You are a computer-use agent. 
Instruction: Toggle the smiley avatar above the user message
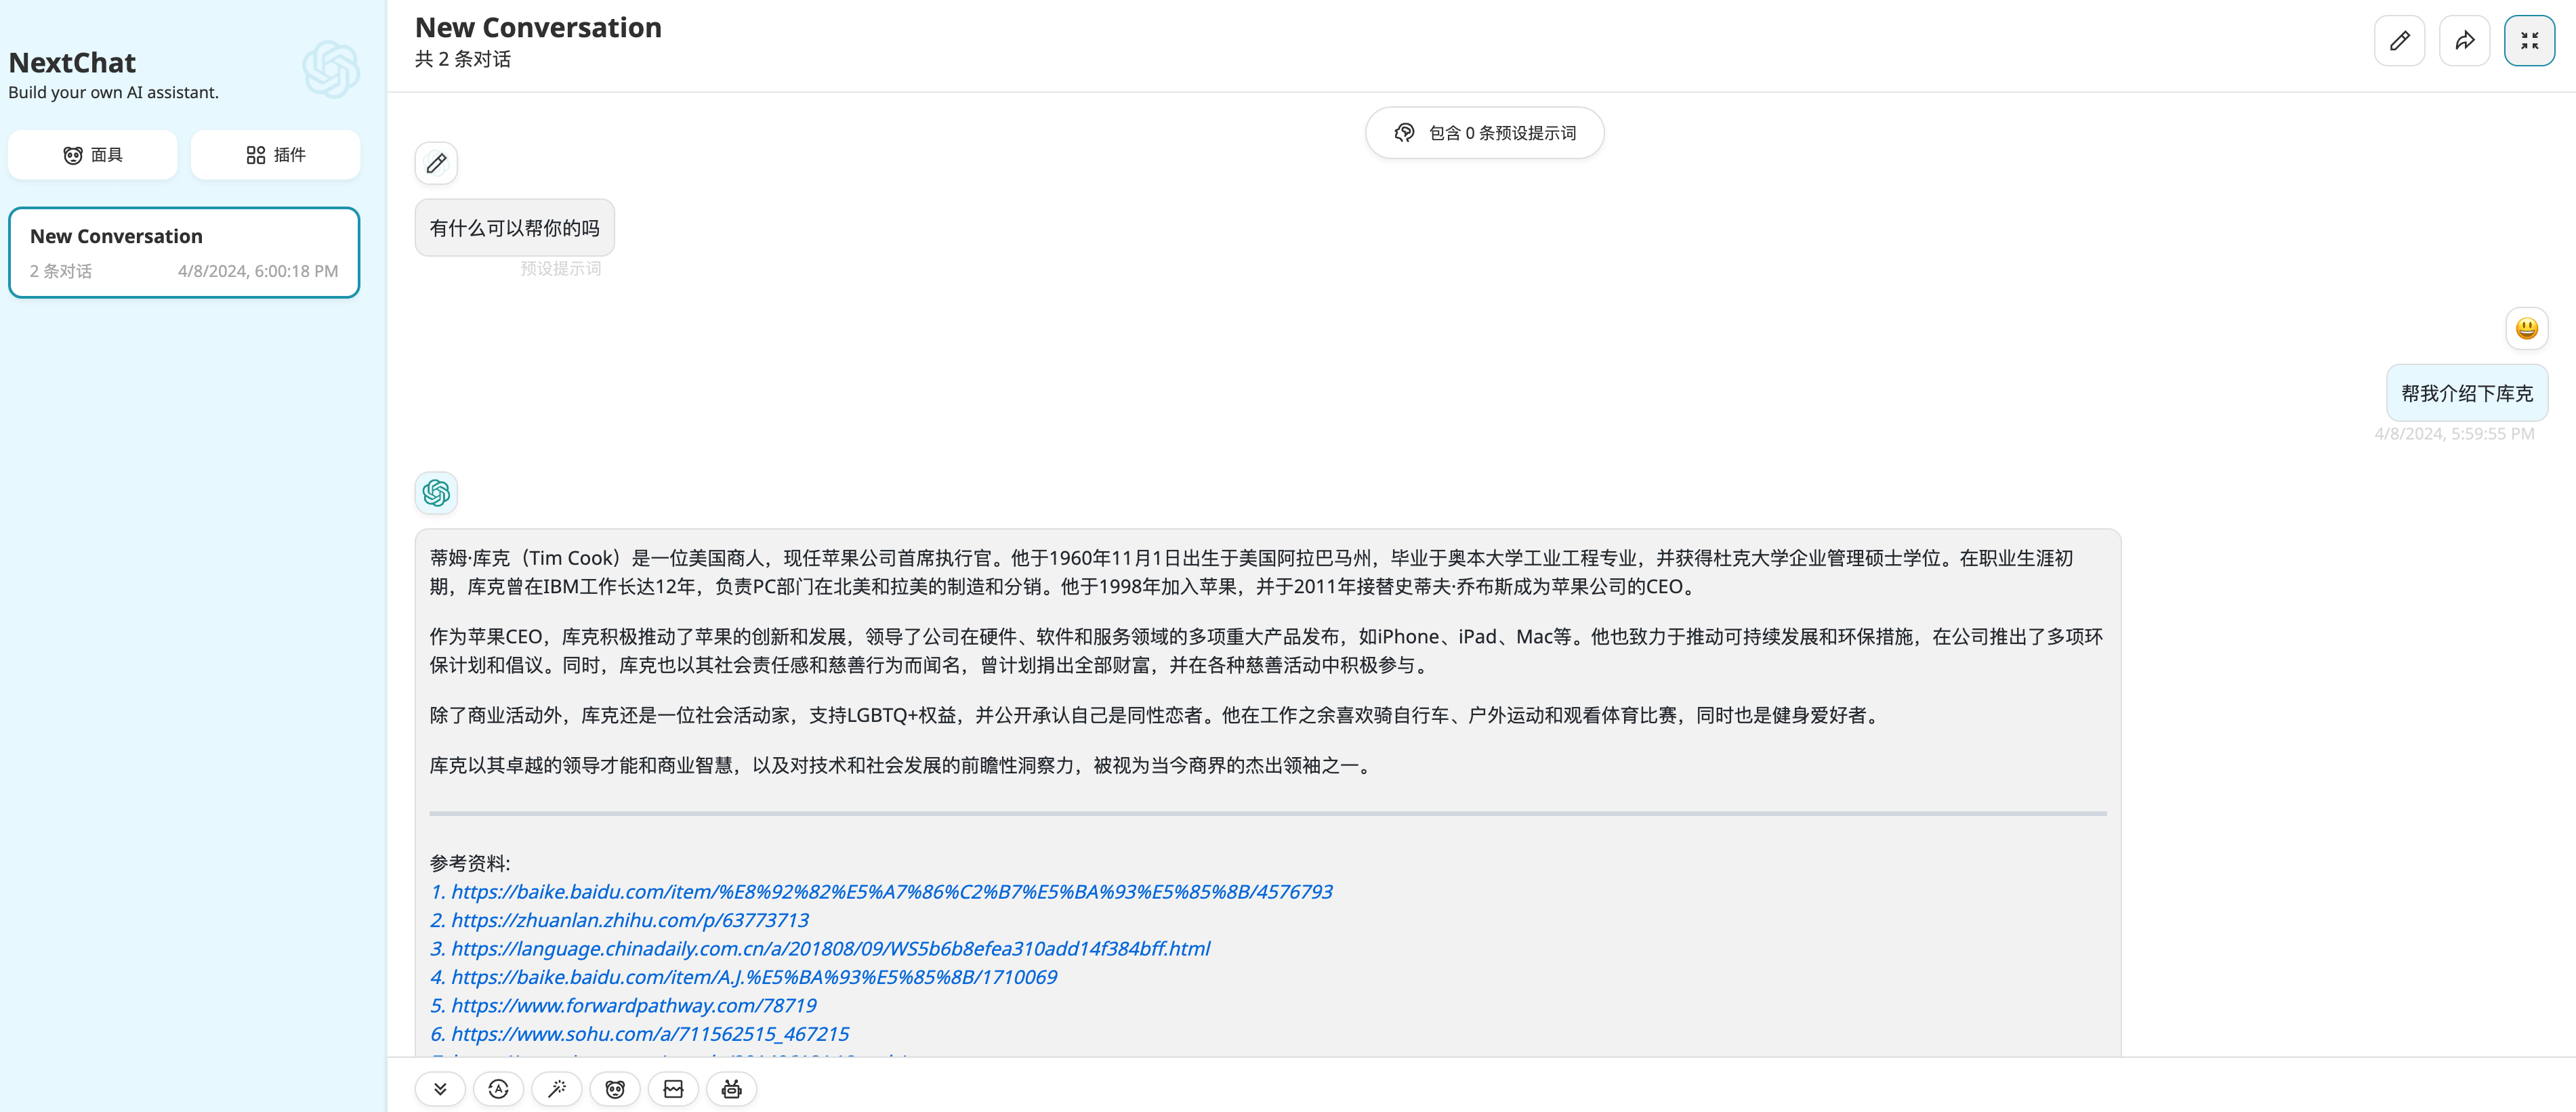pyautogui.click(x=2526, y=328)
